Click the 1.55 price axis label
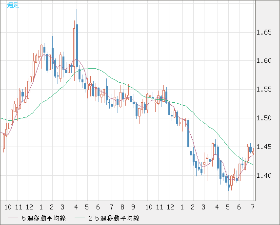This screenshot has width=280, height=225. click(x=264, y=89)
